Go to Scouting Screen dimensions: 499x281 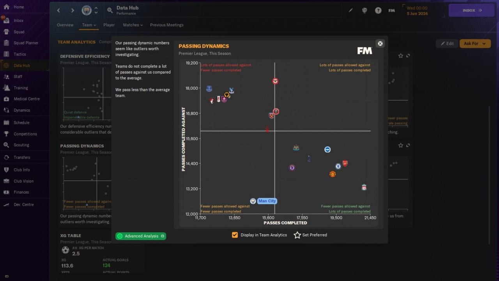(x=21, y=145)
